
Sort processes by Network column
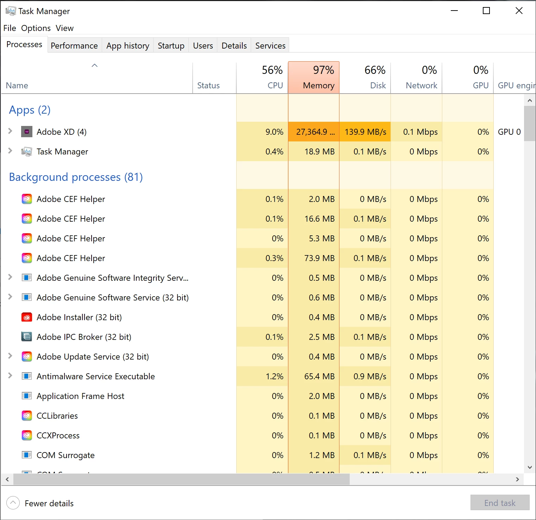[x=417, y=78]
